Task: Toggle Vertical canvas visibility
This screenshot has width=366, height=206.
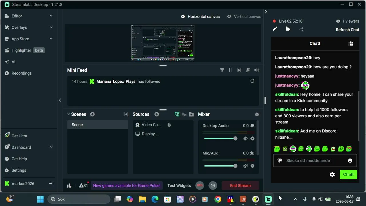Action: 229,17
